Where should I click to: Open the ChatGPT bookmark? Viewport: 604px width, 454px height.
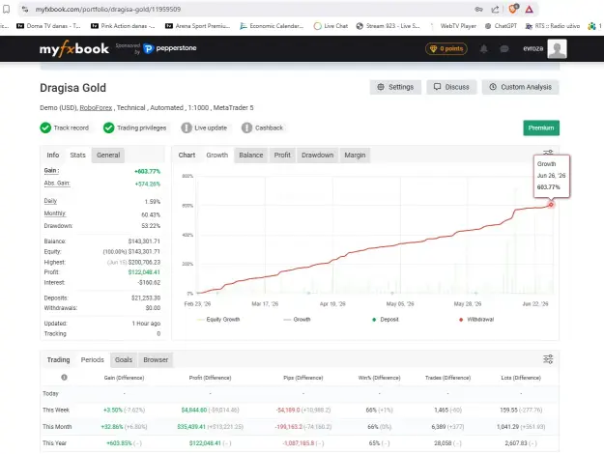click(502, 26)
